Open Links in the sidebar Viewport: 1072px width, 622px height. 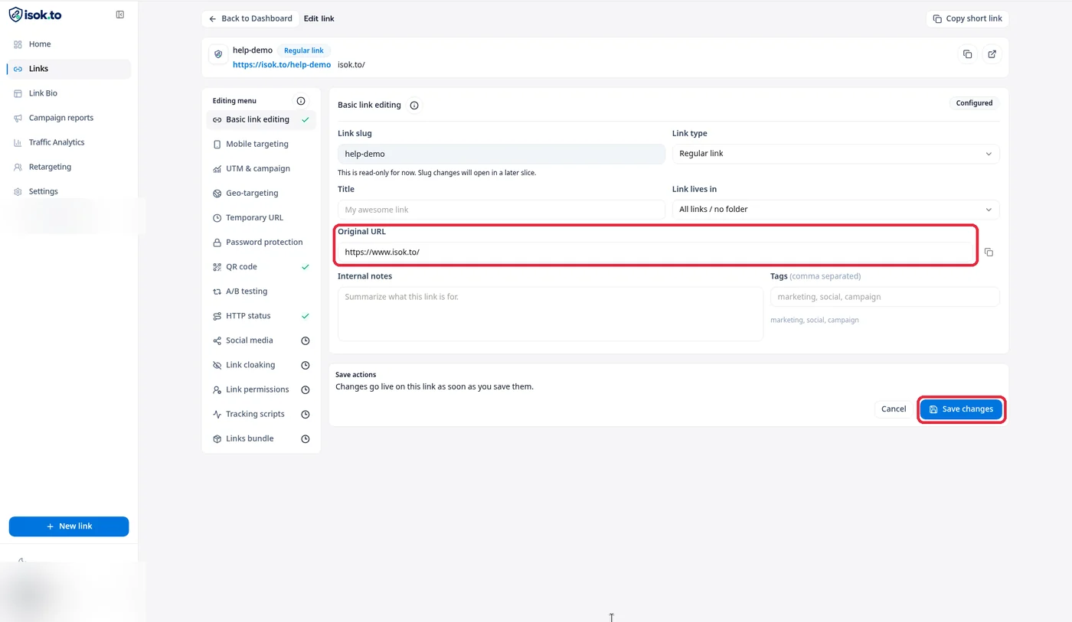pyautogui.click(x=69, y=69)
